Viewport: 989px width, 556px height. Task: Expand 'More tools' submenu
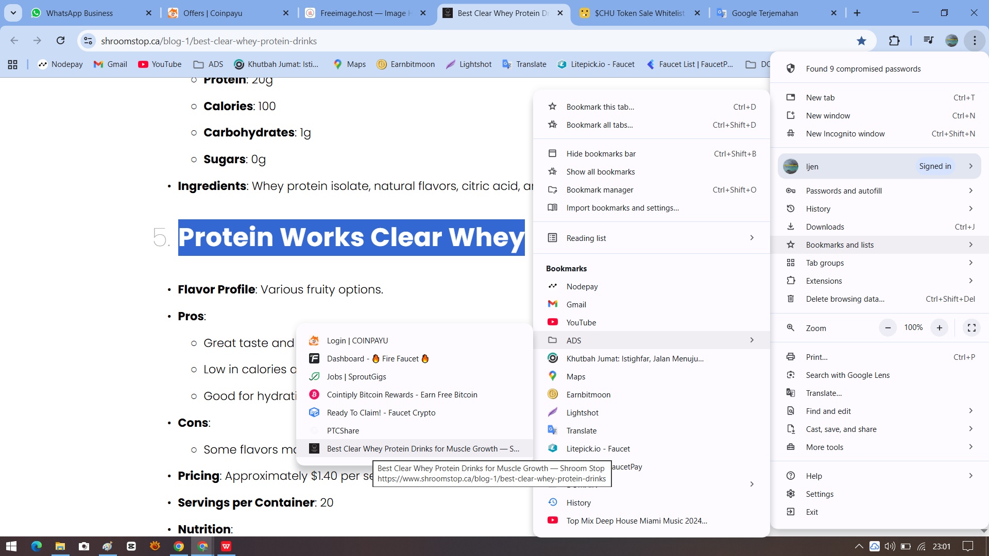(880, 447)
